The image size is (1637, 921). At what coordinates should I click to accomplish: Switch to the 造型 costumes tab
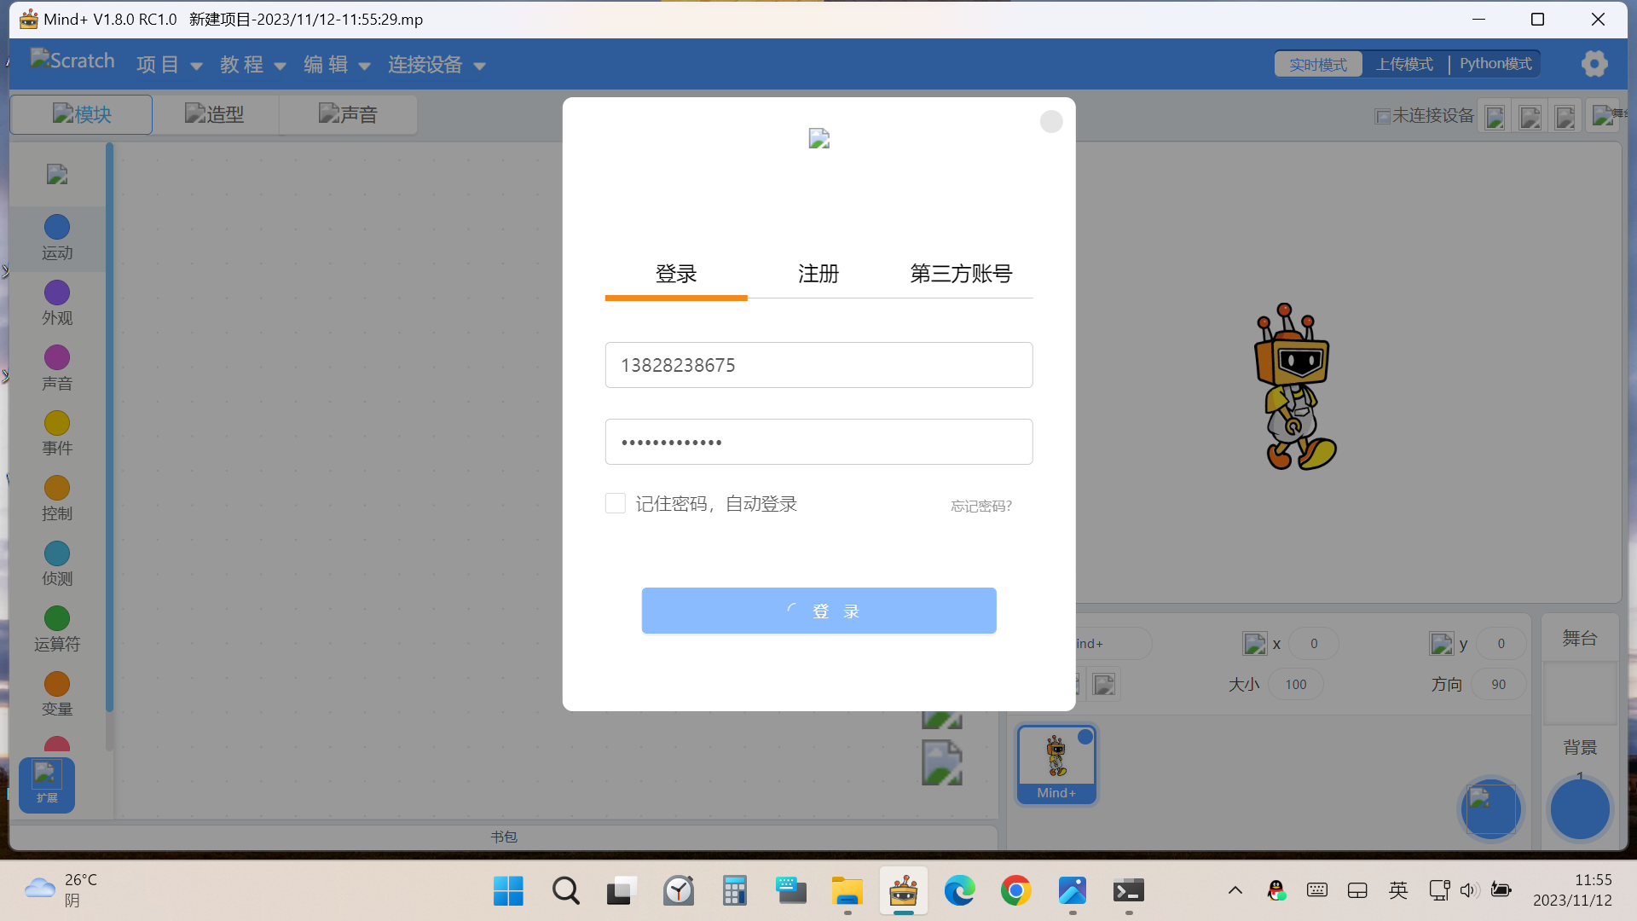(215, 114)
